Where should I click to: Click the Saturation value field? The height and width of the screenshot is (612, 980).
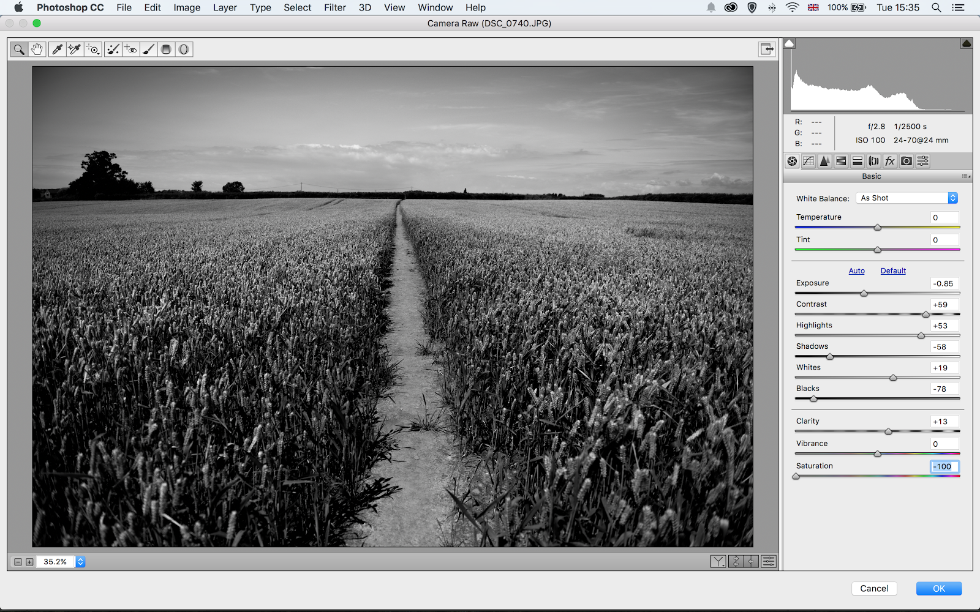[x=944, y=466]
